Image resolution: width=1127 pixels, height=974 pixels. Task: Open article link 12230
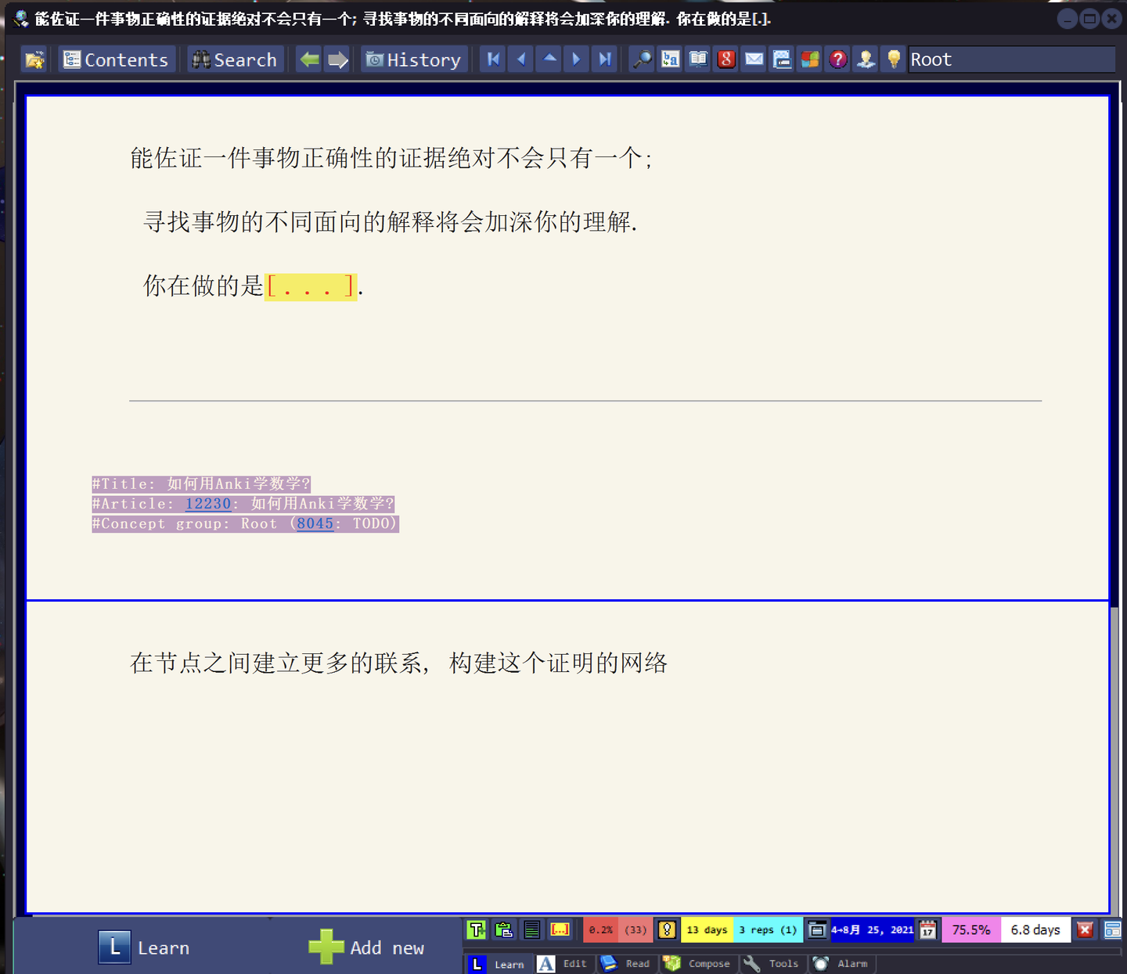(208, 504)
